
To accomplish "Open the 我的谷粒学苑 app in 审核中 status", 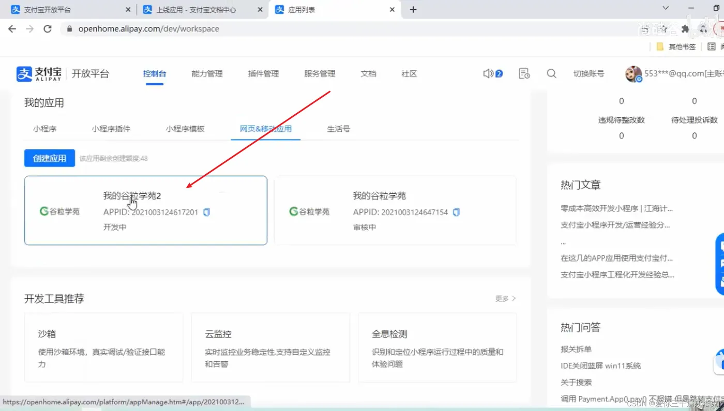I will [x=396, y=210].
